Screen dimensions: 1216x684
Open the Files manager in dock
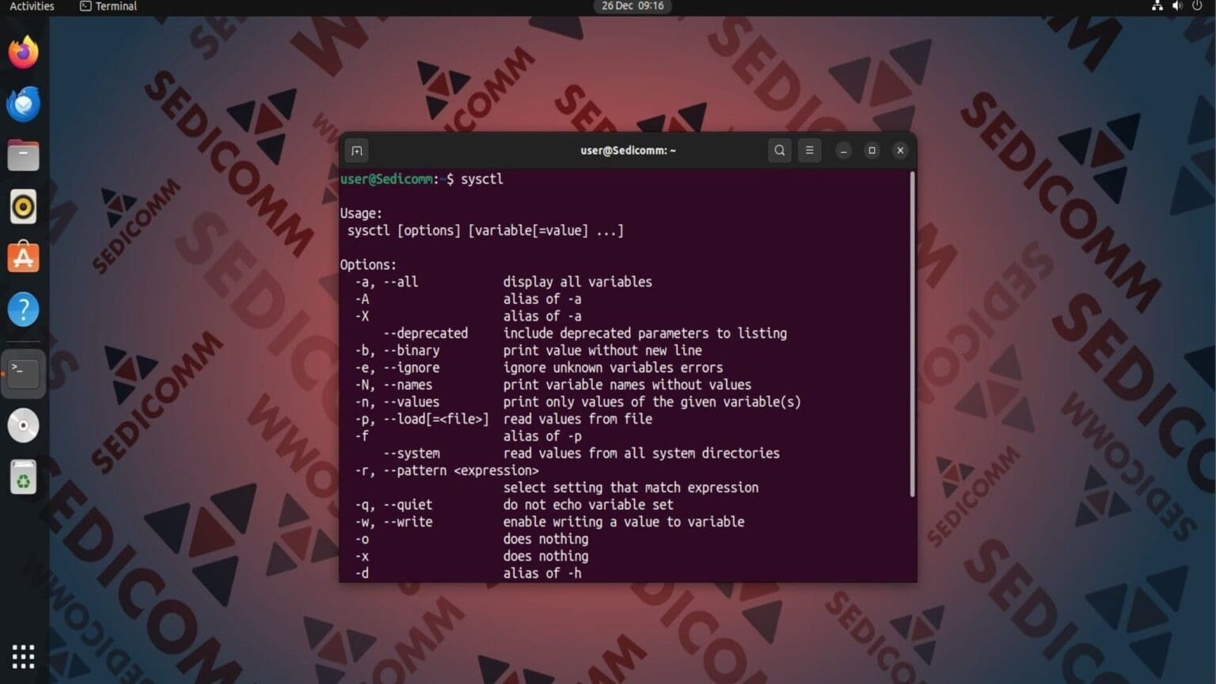click(x=23, y=155)
